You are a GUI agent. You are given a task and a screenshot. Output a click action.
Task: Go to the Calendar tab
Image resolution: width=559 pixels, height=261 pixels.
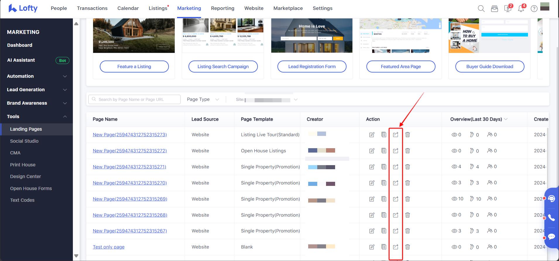[128, 8]
